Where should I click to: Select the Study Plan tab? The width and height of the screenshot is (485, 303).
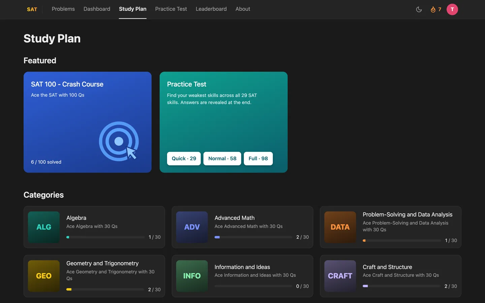tap(133, 9)
